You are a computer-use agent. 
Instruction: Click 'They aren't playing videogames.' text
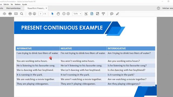(x=78, y=84)
